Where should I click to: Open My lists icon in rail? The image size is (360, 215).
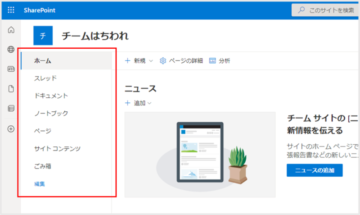pos(11,109)
